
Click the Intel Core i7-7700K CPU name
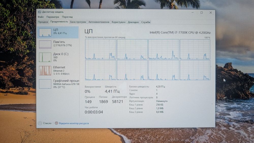pyautogui.click(x=180, y=33)
